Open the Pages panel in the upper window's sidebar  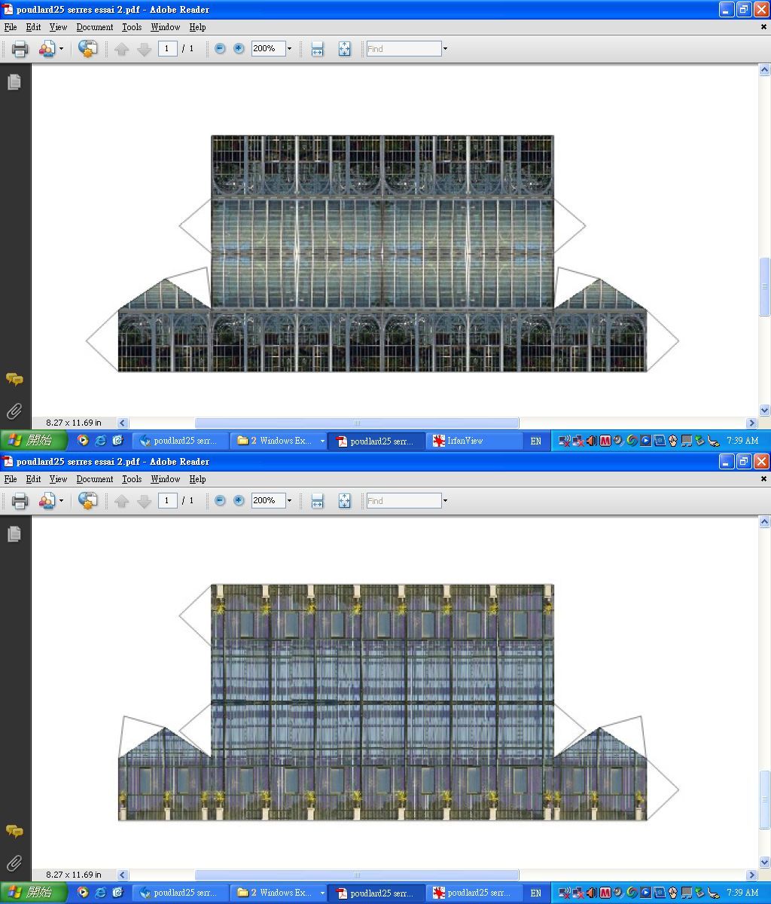(x=14, y=82)
